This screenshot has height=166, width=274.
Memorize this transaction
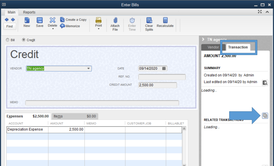70,26
